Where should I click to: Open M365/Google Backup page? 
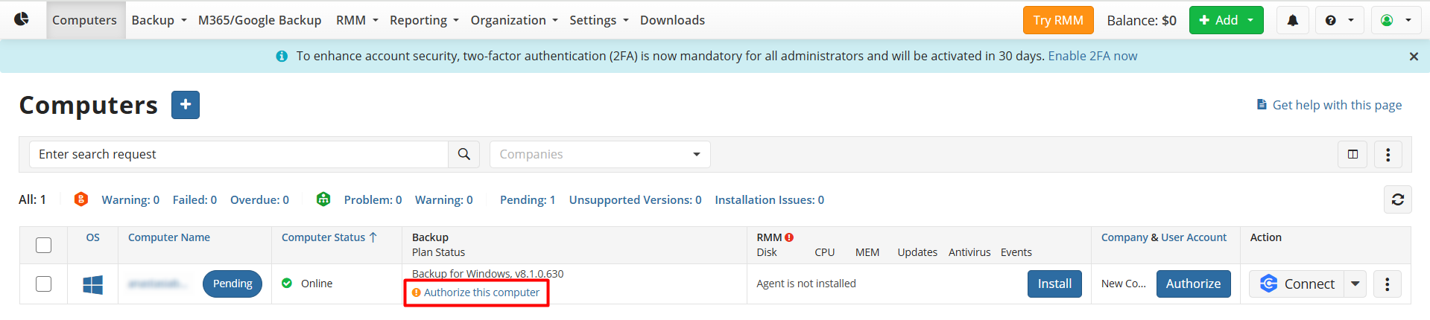tap(259, 20)
